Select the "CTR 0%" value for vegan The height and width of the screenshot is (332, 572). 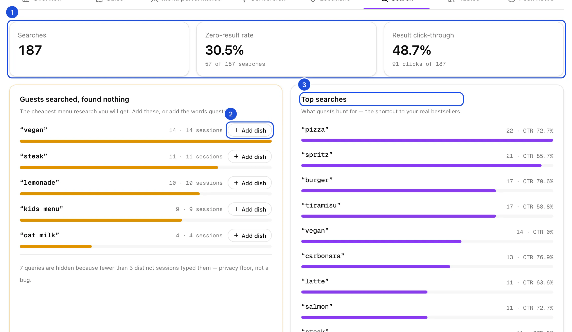(543, 232)
